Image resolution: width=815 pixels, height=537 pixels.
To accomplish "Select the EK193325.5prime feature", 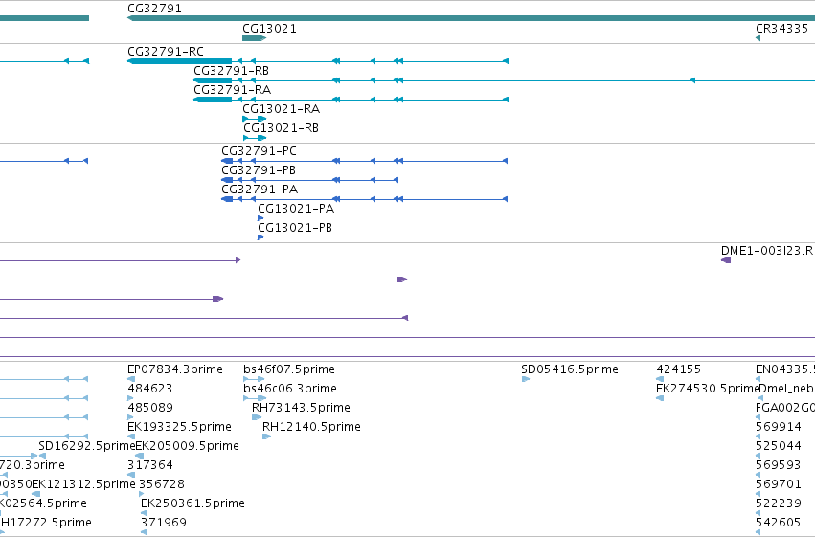I will click(x=179, y=427).
